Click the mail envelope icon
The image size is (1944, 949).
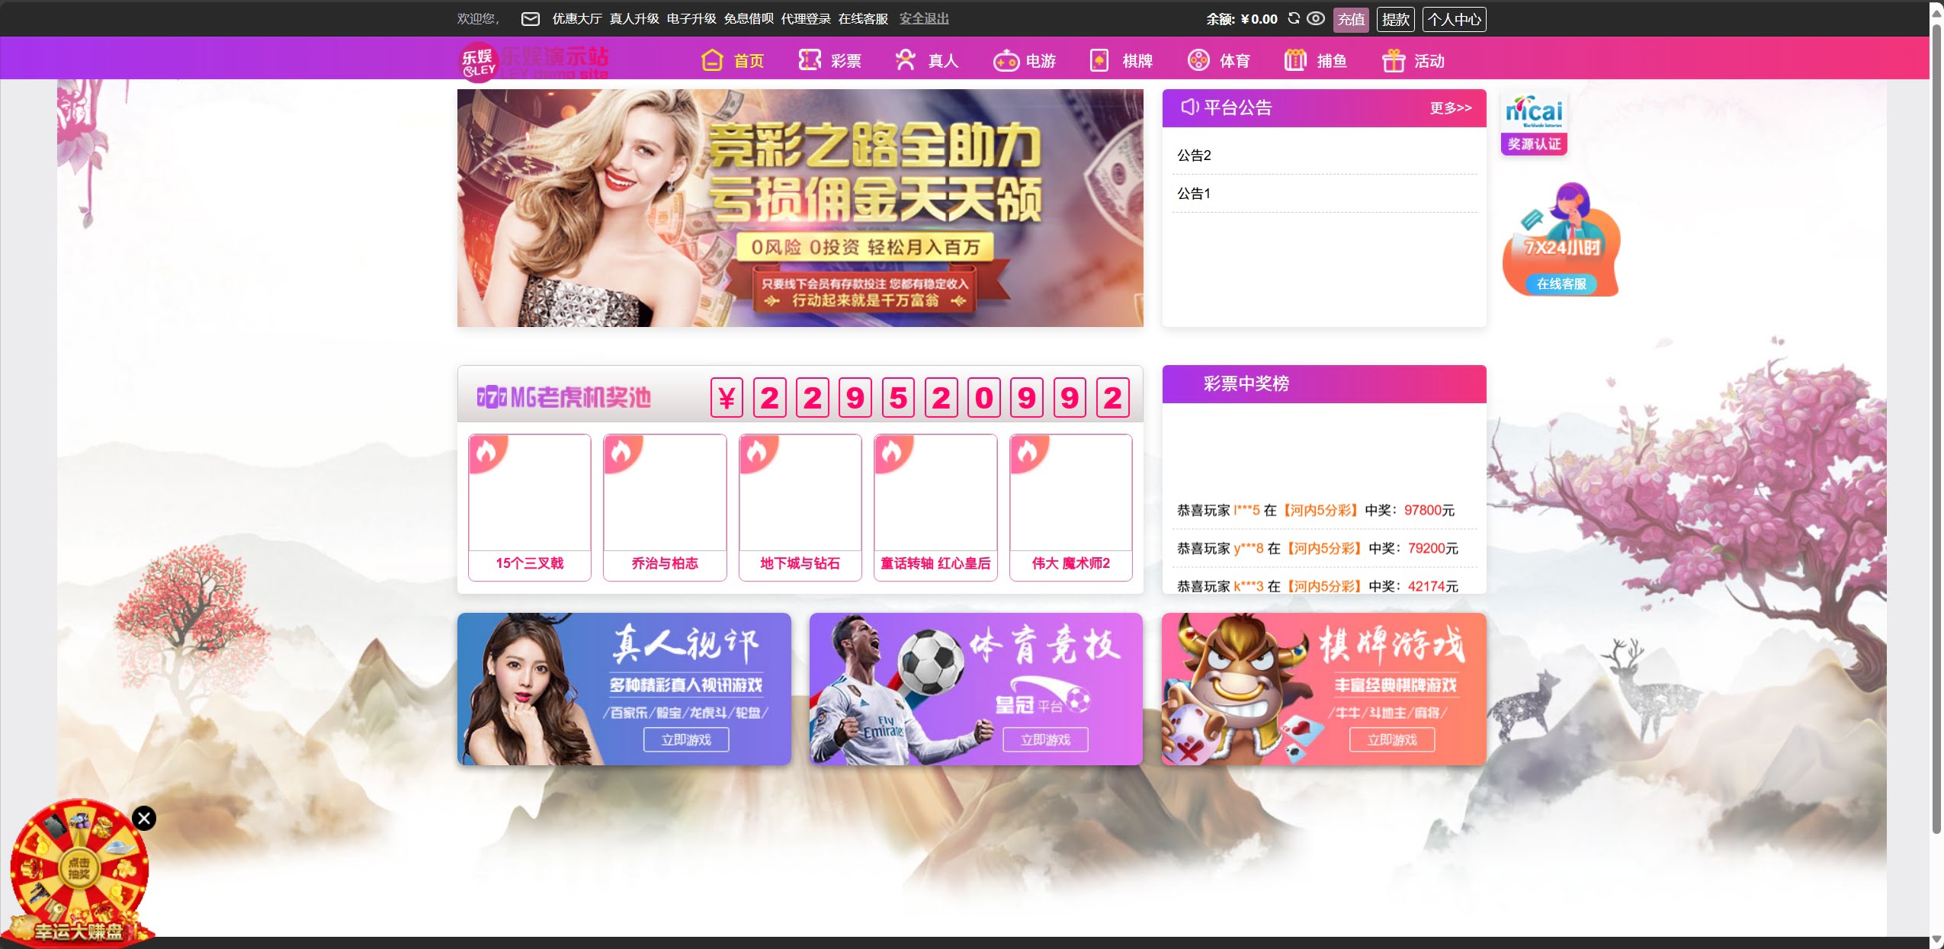530,19
